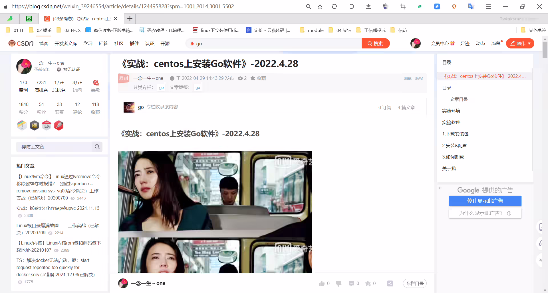
Task: Reload the page using the refresh icon
Action: click(334, 6)
